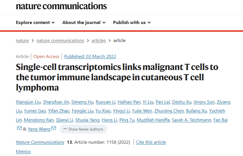Viewport: 243px width, 156px height.
Task: Expand the Explore content menu
Action: point(35,23)
